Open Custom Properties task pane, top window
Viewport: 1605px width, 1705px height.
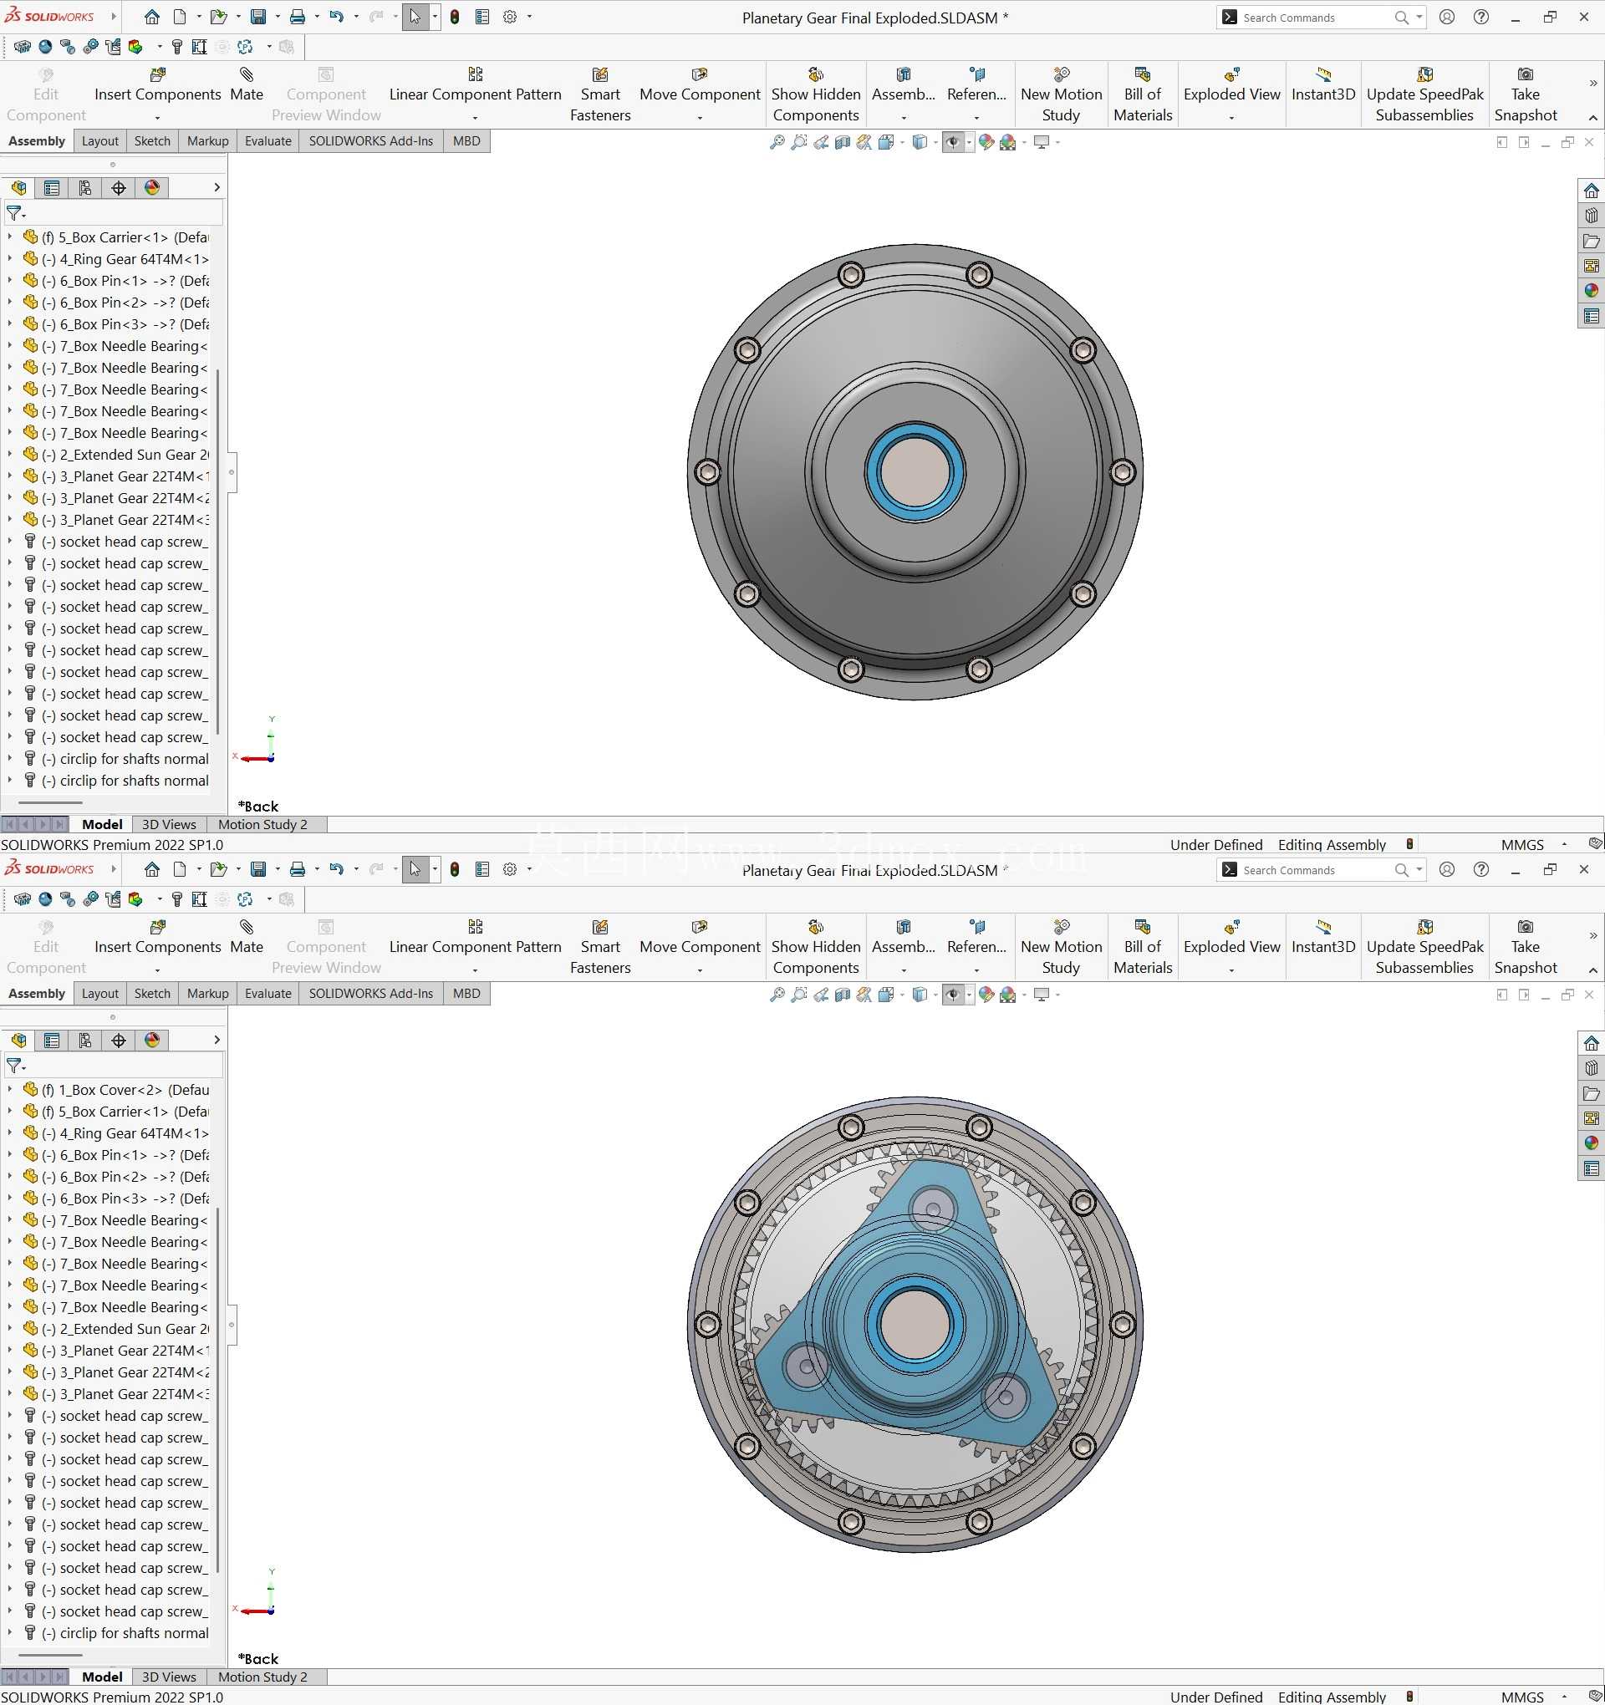pyautogui.click(x=1592, y=317)
